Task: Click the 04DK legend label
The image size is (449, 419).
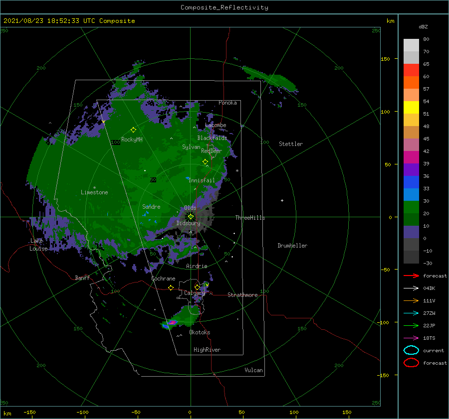Action: click(x=429, y=288)
